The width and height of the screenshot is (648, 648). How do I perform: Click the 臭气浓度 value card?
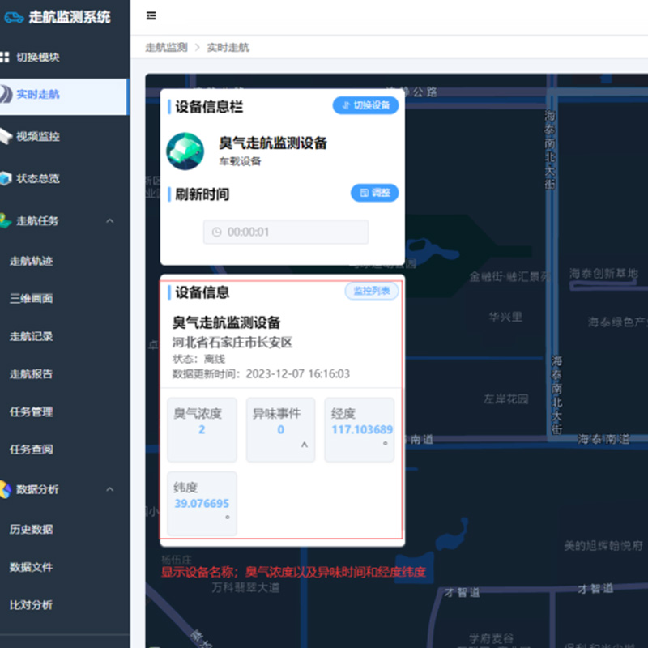[x=202, y=430]
